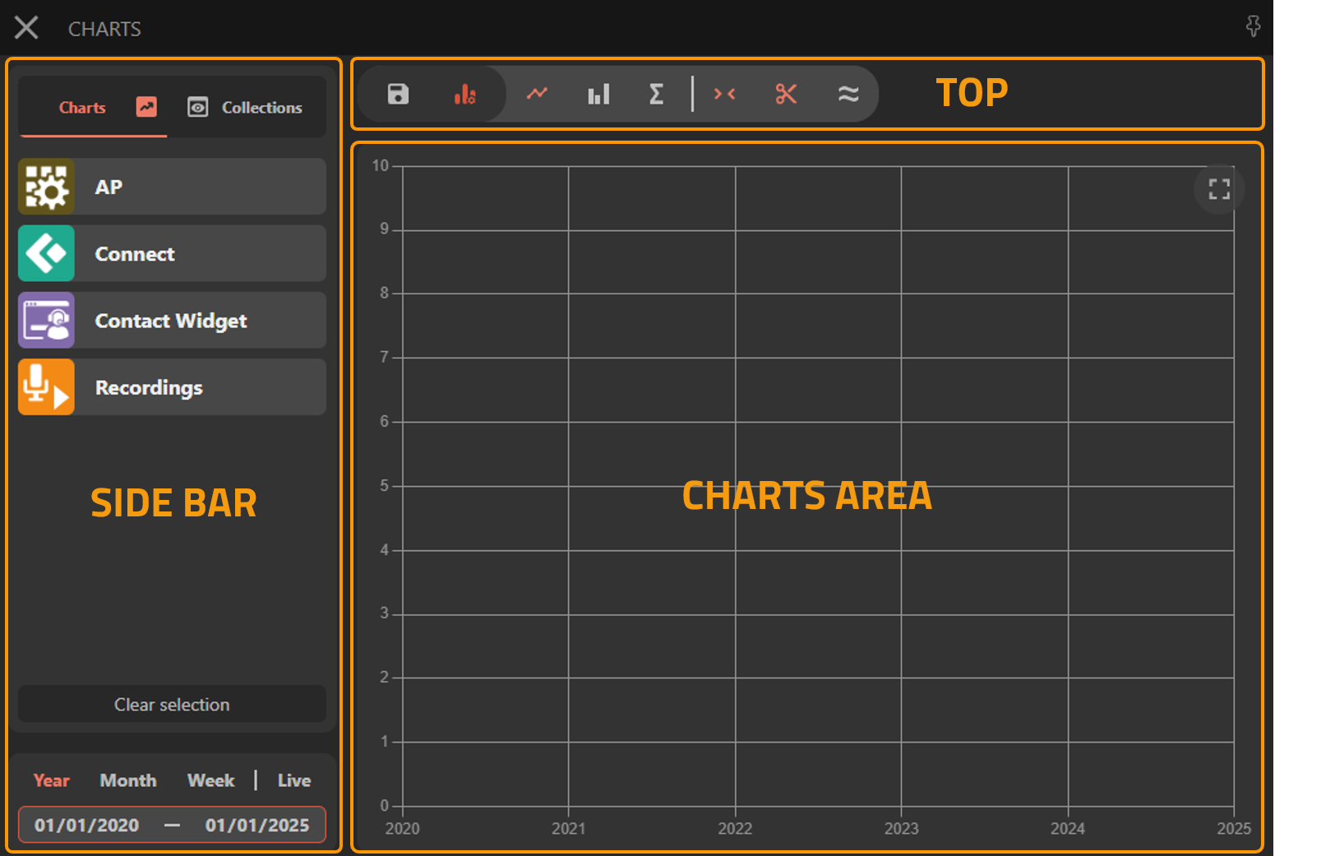
Task: Expand the Contact Widget category
Action: click(x=172, y=321)
